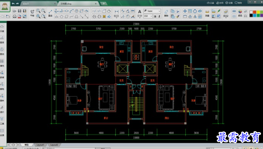Open Help (帮助) in title bar
Screen dimensions: 263x149
pos(238,3)
